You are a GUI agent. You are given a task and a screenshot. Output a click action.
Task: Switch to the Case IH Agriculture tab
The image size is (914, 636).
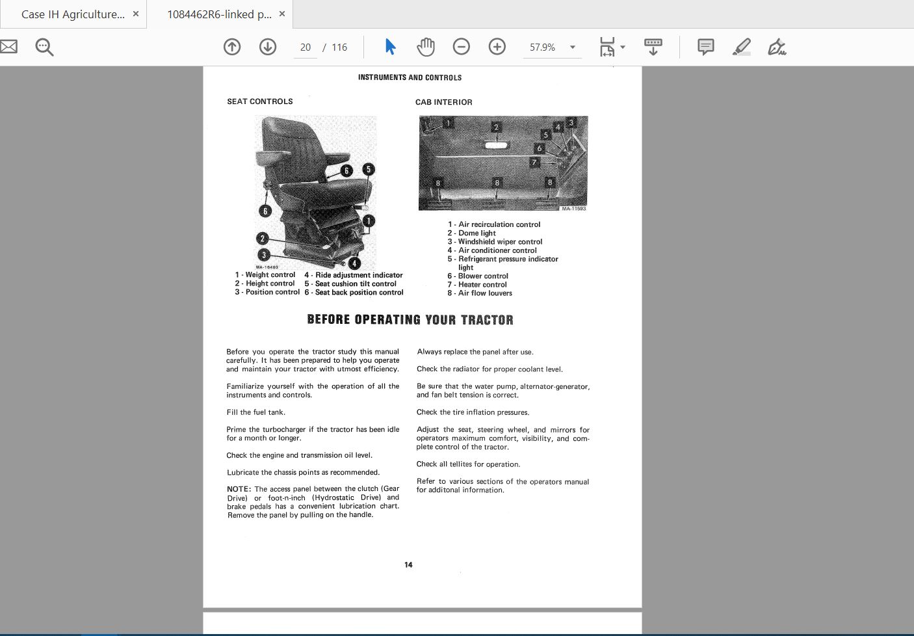73,14
